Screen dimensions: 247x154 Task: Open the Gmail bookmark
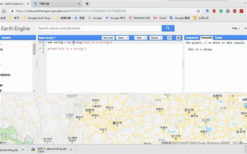[160, 18]
